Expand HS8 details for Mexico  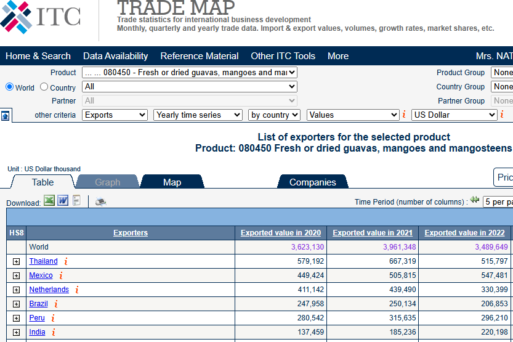tap(16, 275)
